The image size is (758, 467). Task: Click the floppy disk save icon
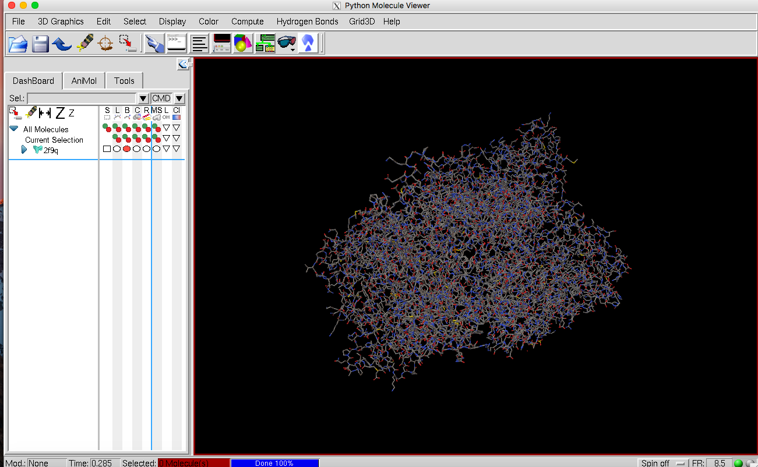40,44
